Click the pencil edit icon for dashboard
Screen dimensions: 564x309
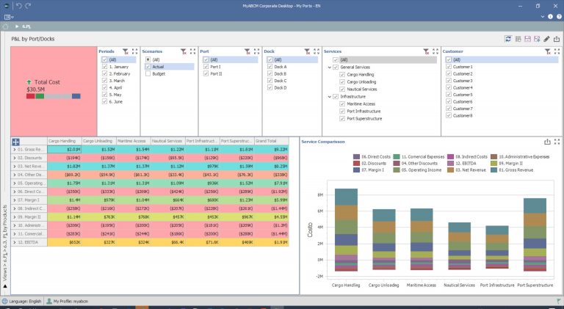click(546, 38)
